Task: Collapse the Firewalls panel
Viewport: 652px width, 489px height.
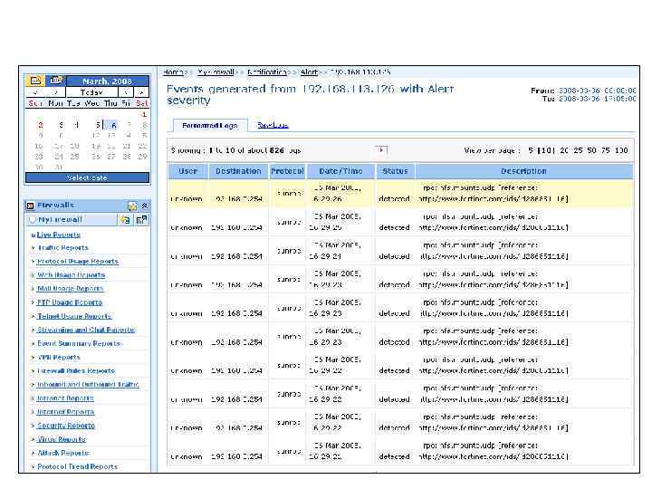Action: coord(144,206)
